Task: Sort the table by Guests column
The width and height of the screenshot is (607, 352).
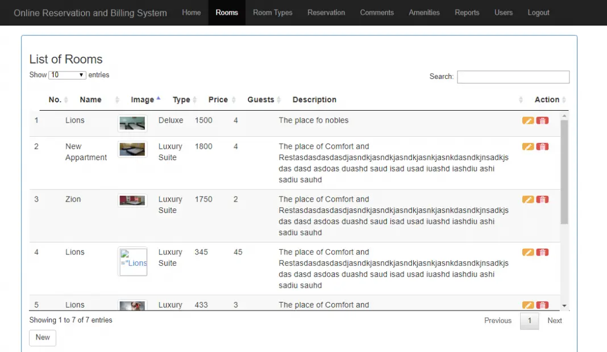Action: (261, 100)
